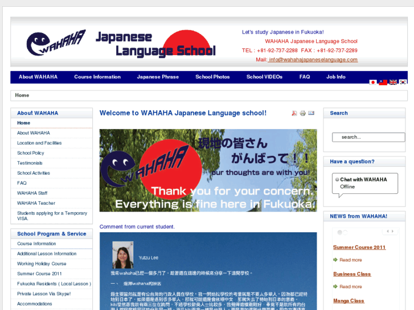Click the info@wahahajapaneselanguage.com mail link

pyautogui.click(x=313, y=60)
